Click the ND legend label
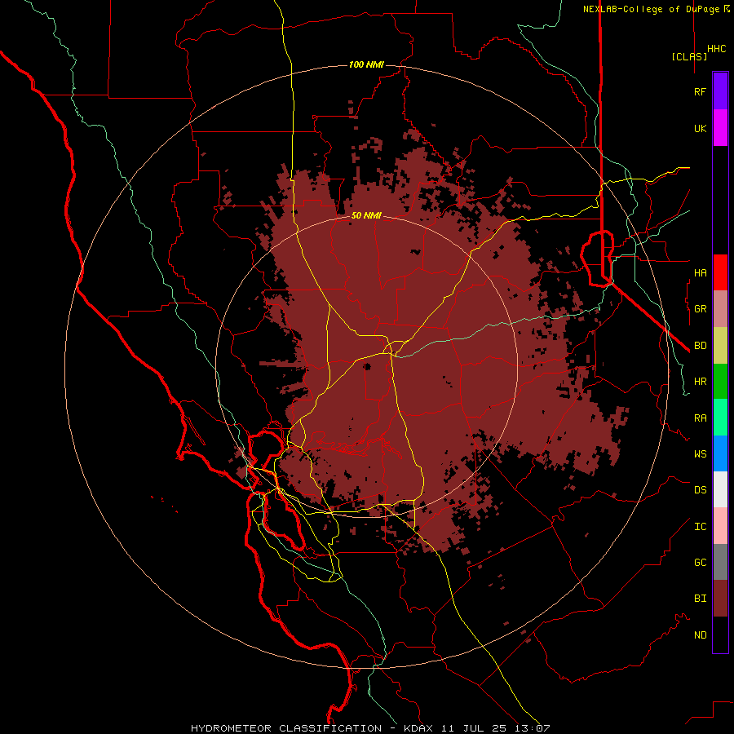The width and height of the screenshot is (734, 734). coord(701,635)
